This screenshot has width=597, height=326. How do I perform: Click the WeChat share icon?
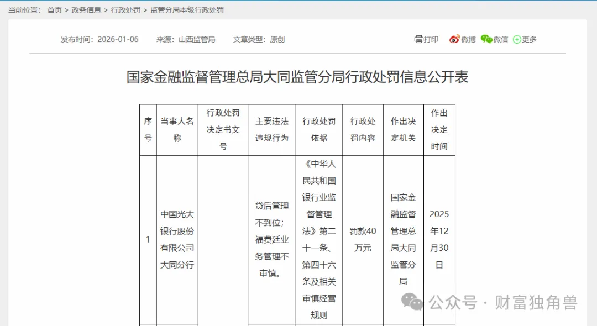pyautogui.click(x=486, y=39)
